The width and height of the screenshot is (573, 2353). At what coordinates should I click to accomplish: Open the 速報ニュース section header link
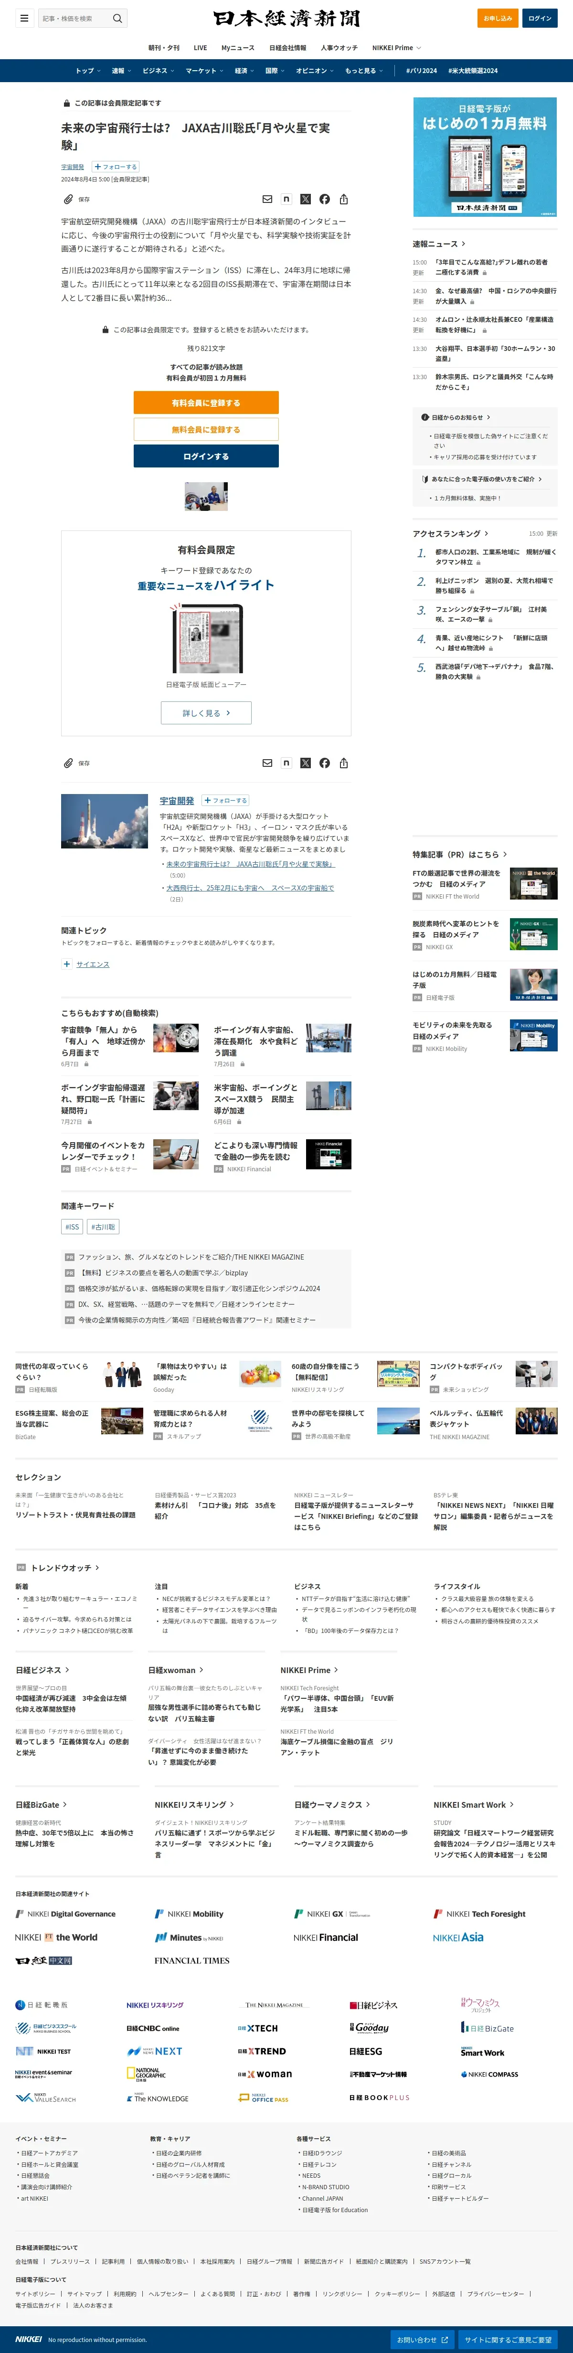tap(439, 244)
